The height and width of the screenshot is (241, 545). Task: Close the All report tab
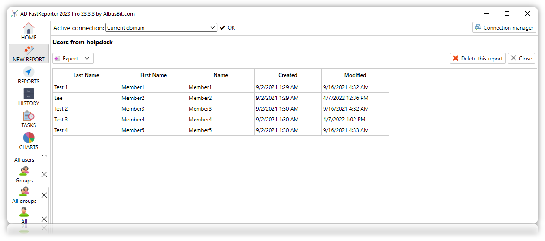44,219
